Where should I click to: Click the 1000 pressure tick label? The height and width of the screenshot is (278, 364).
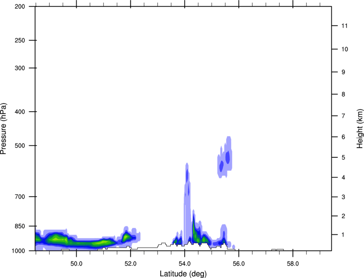pyautogui.click(x=18, y=251)
